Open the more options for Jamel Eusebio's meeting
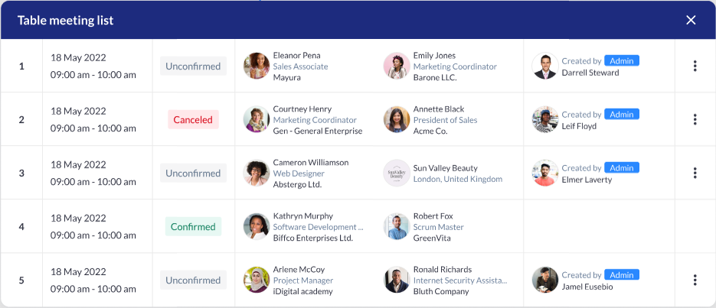Screen dimensions: 716x308 695,280
